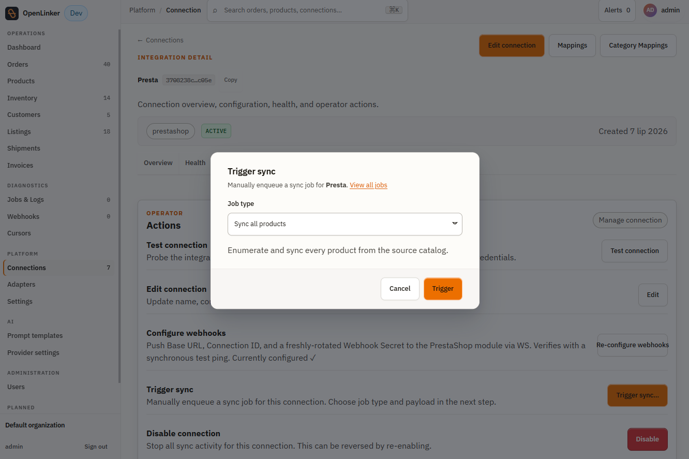The width and height of the screenshot is (689, 459).
Task: Click the Platform breadcrumb
Action: (142, 10)
